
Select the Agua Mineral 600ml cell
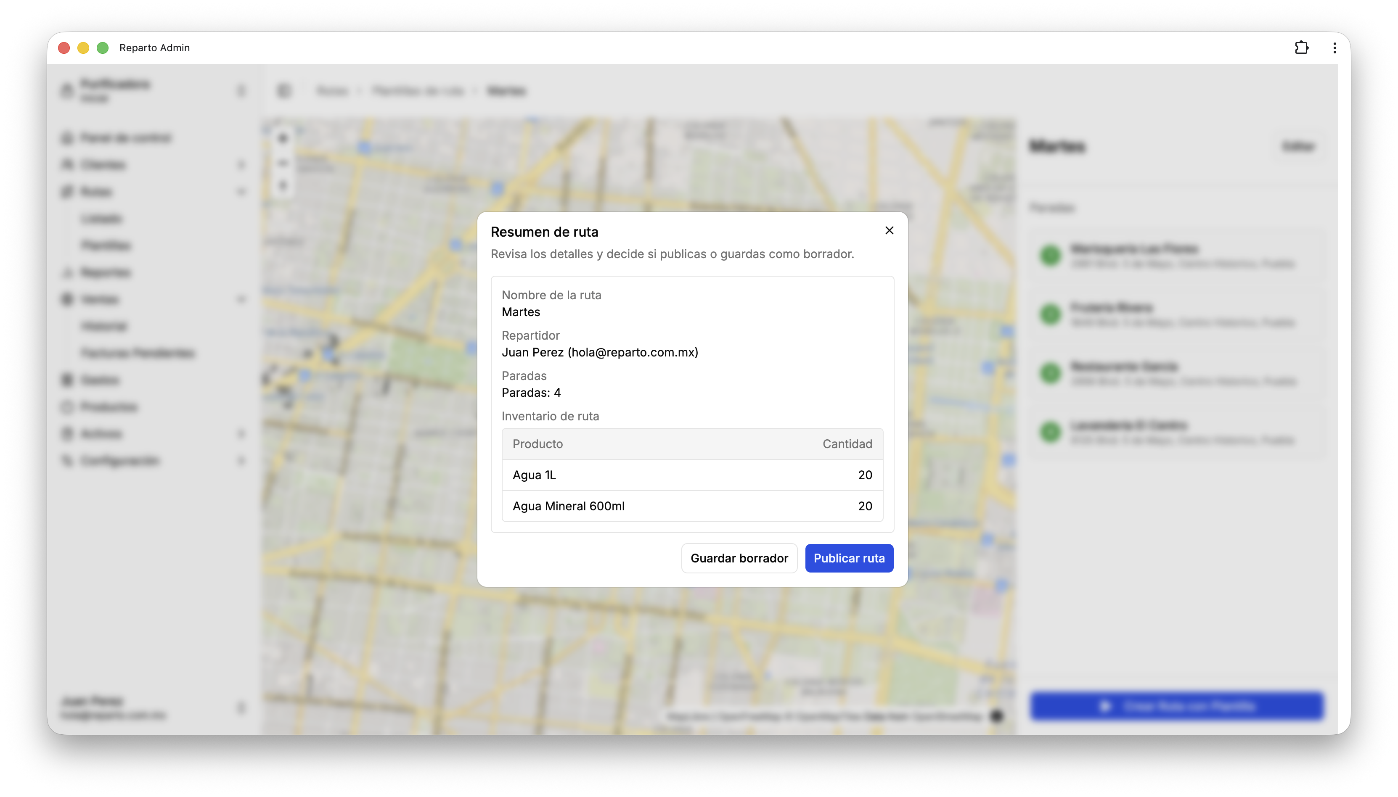click(568, 506)
